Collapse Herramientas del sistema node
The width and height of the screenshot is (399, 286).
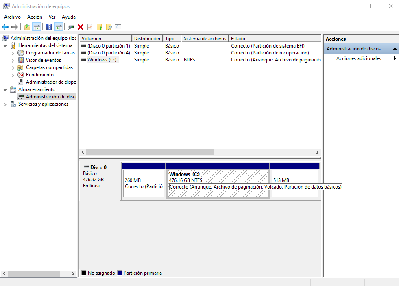click(5, 46)
